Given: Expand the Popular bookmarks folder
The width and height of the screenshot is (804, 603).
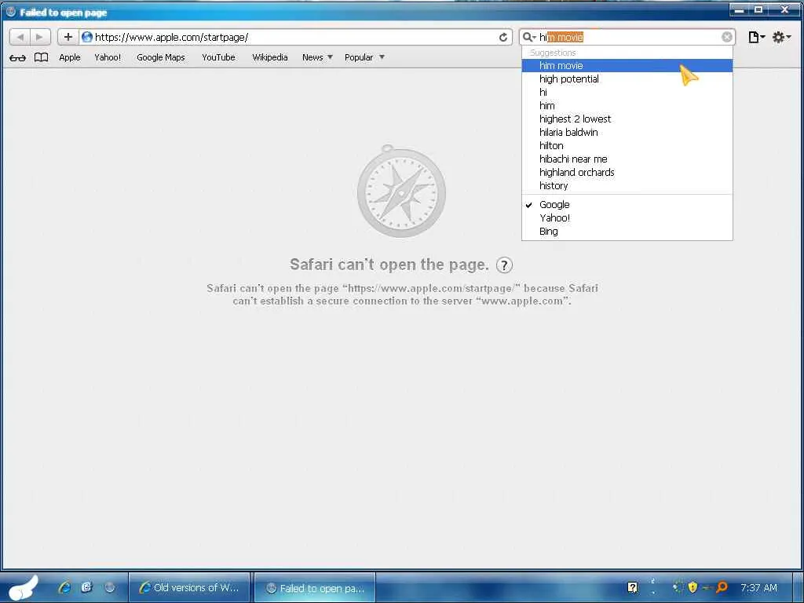Looking at the screenshot, I should (364, 57).
